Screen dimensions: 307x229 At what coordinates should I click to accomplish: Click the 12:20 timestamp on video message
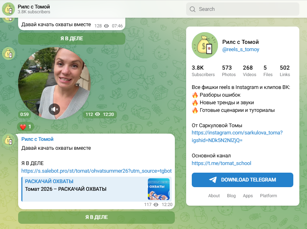(x=108, y=114)
